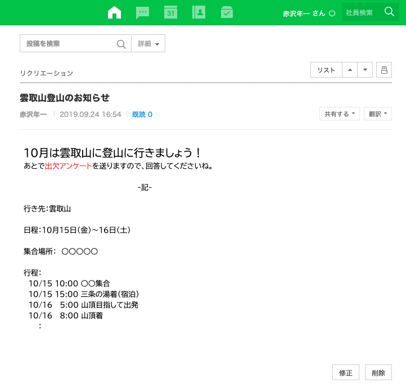The height and width of the screenshot is (388, 406).
Task: Click the 行程: label
Action: 33,273
